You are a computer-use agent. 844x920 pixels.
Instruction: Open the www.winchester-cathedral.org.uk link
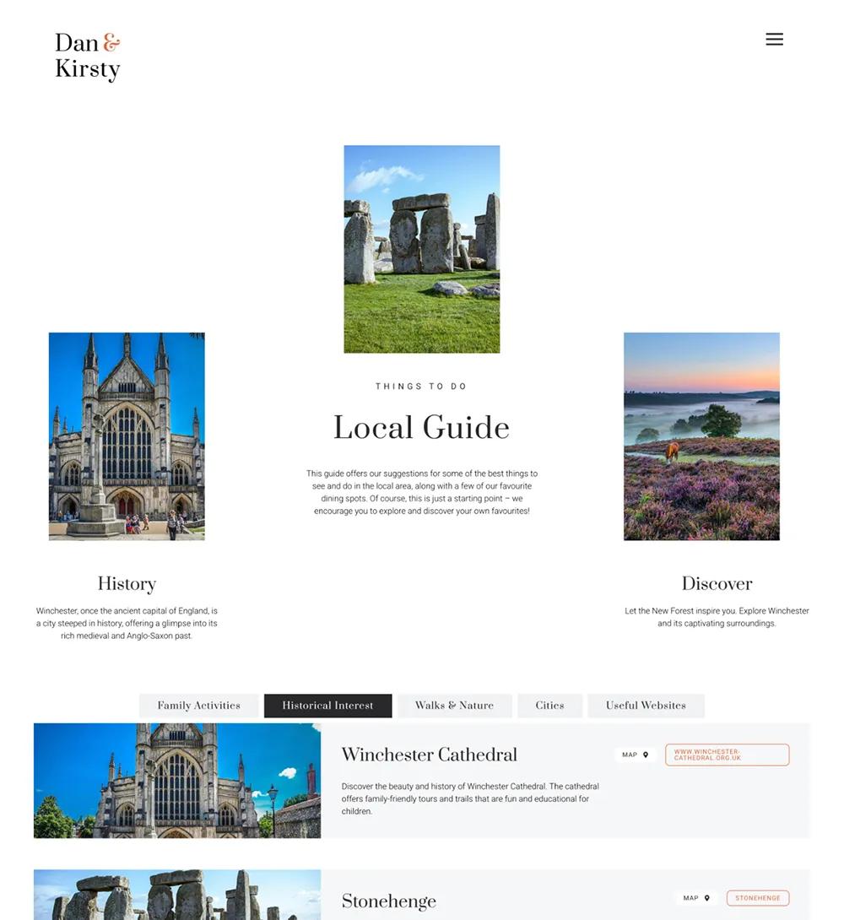(727, 755)
